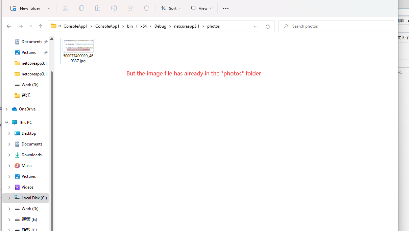Go back to the previous folder
The width and height of the screenshot is (409, 231).
point(8,26)
